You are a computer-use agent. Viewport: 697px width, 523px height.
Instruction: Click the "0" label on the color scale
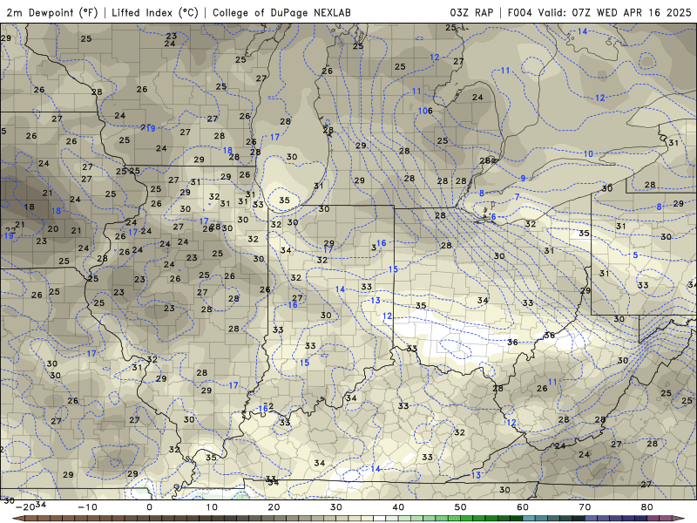tap(149, 507)
